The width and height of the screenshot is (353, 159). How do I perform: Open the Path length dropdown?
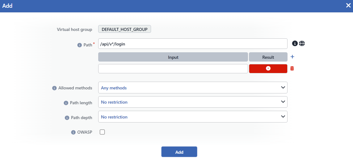coord(193,102)
